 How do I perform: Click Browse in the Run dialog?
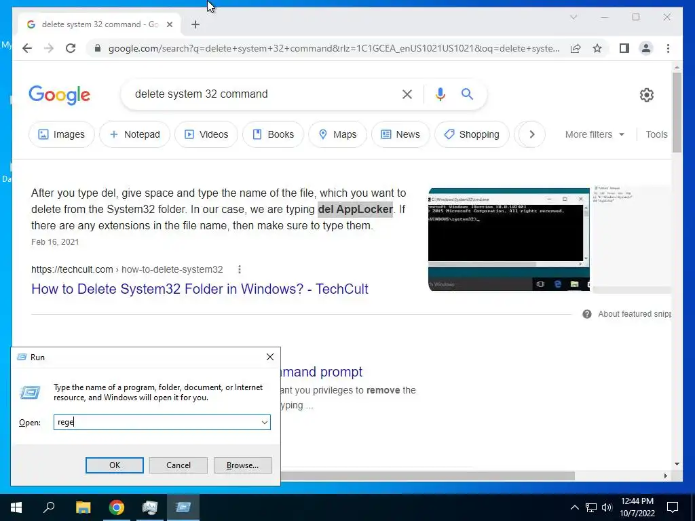tap(242, 465)
